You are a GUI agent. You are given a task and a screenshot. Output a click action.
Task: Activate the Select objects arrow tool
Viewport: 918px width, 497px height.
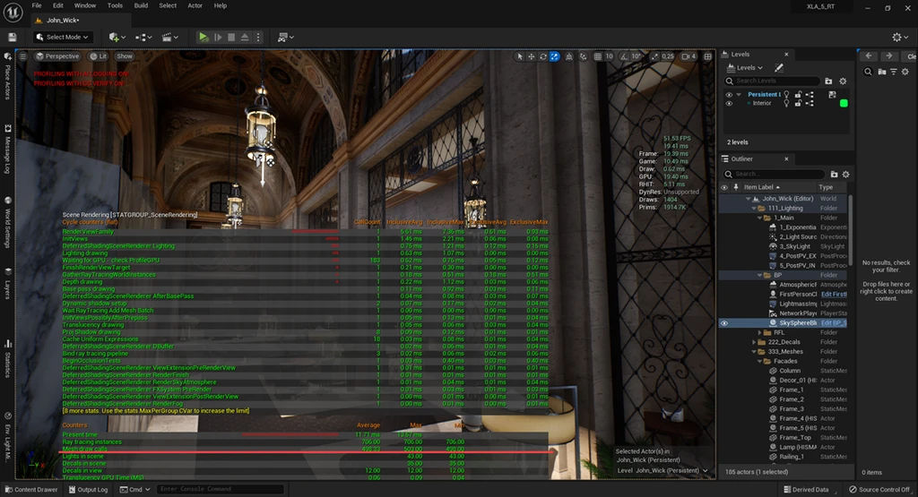[519, 56]
